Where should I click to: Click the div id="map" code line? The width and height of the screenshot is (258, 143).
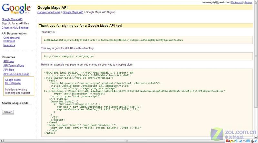95,128
